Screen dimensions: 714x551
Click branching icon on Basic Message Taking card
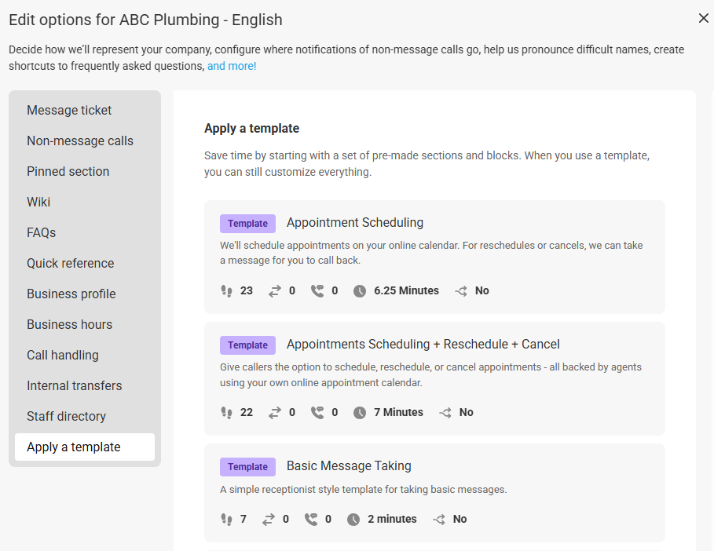click(x=438, y=519)
